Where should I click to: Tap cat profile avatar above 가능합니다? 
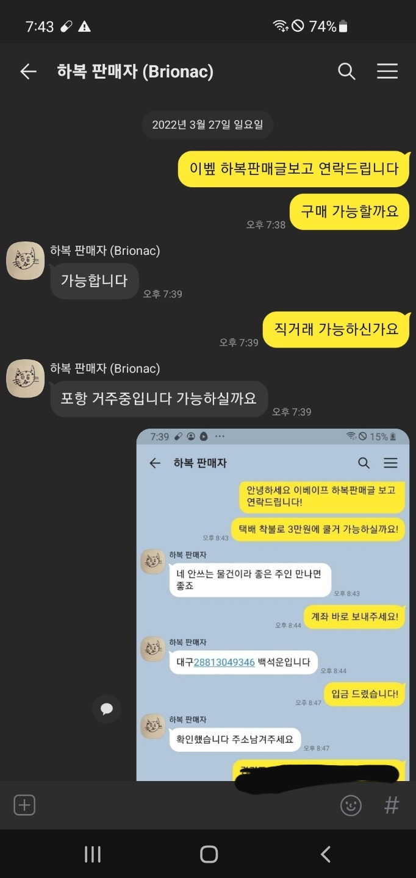pyautogui.click(x=26, y=260)
